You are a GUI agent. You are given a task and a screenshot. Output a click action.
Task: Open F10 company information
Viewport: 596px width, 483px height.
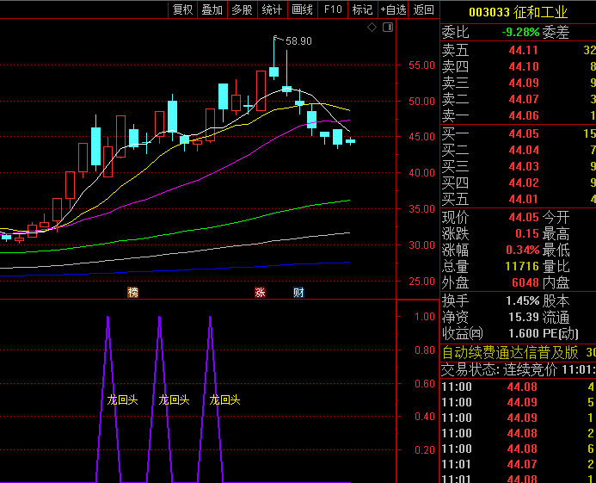pyautogui.click(x=332, y=9)
